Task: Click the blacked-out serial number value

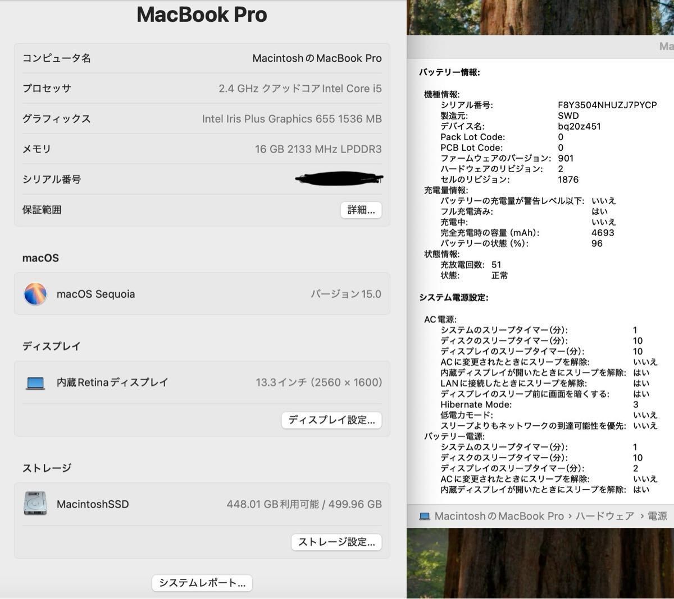Action: (x=339, y=179)
